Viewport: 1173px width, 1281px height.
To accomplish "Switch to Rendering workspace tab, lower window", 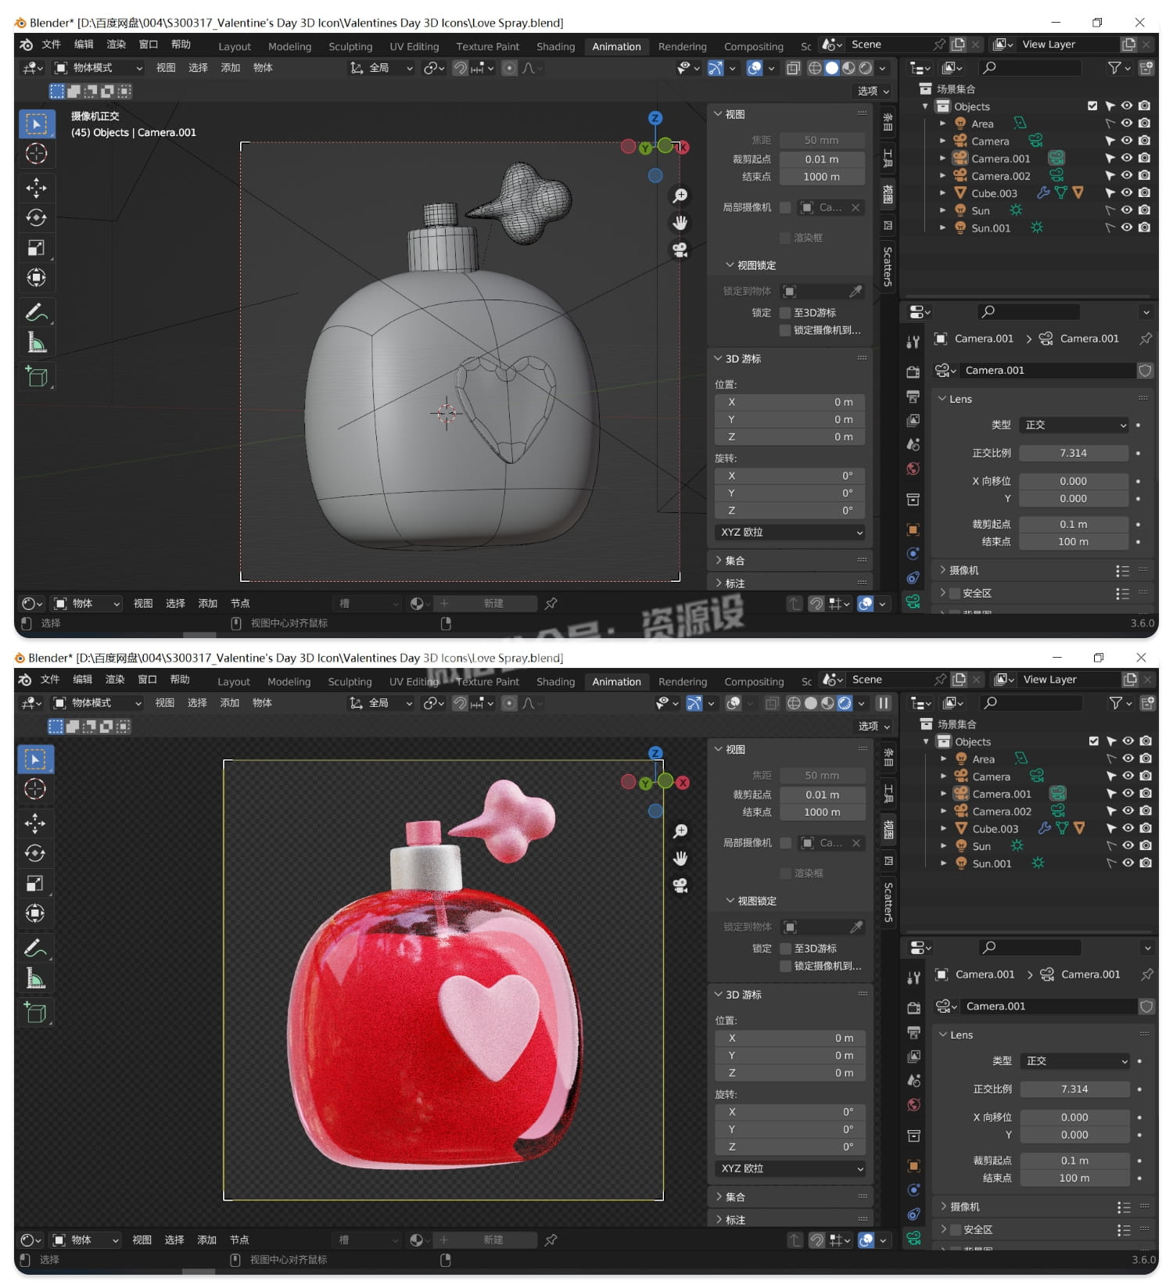I will click(682, 682).
